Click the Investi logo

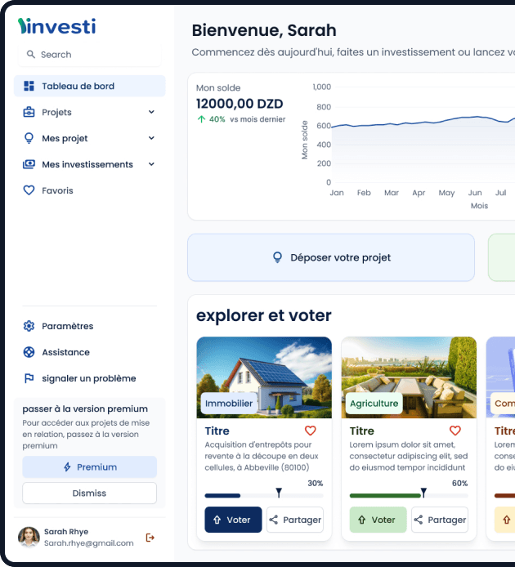pyautogui.click(x=56, y=26)
